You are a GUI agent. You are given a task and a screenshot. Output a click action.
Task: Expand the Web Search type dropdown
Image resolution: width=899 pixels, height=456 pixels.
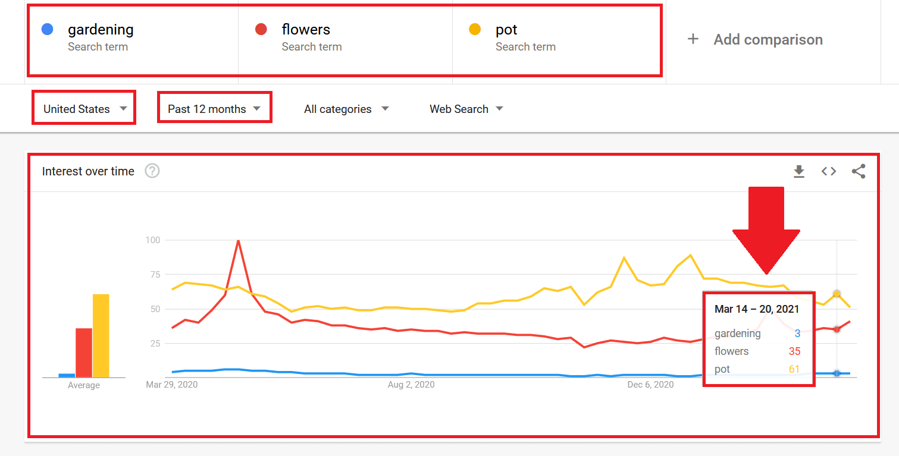coord(466,109)
